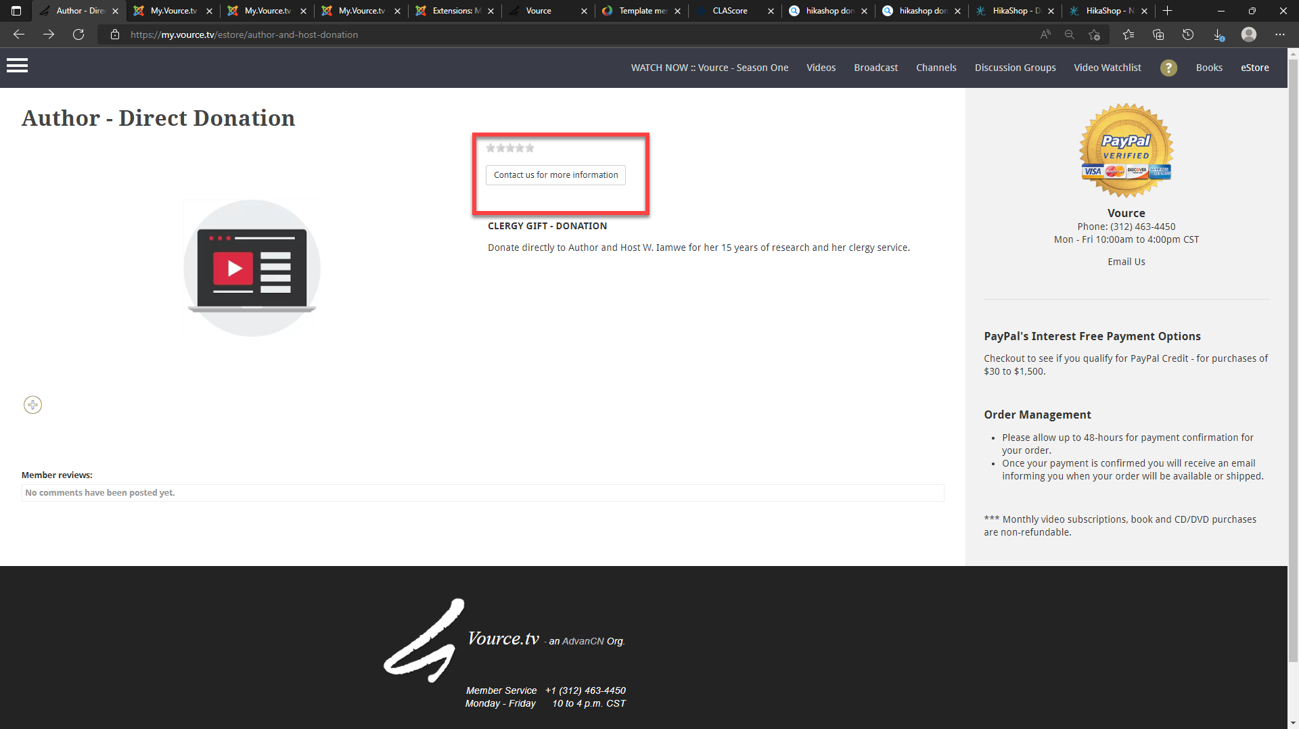Viewport: 1299px width, 729px height.
Task: View site info lock icon
Action: click(x=115, y=34)
